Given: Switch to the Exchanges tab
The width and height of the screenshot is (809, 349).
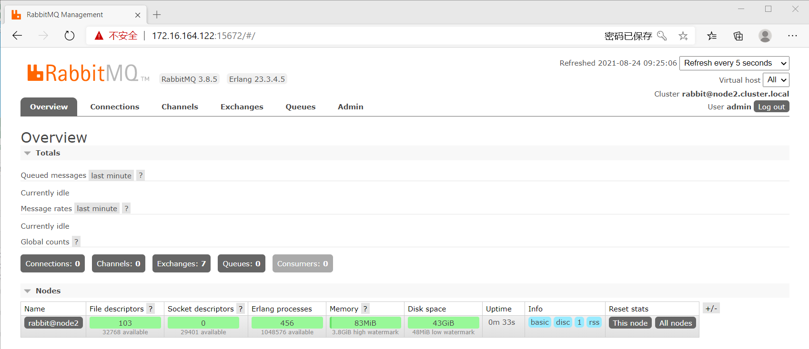Looking at the screenshot, I should [x=242, y=107].
